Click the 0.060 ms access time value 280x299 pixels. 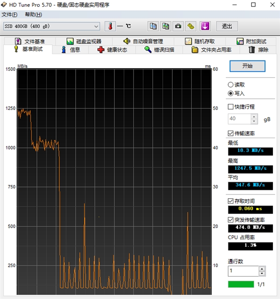(x=251, y=209)
